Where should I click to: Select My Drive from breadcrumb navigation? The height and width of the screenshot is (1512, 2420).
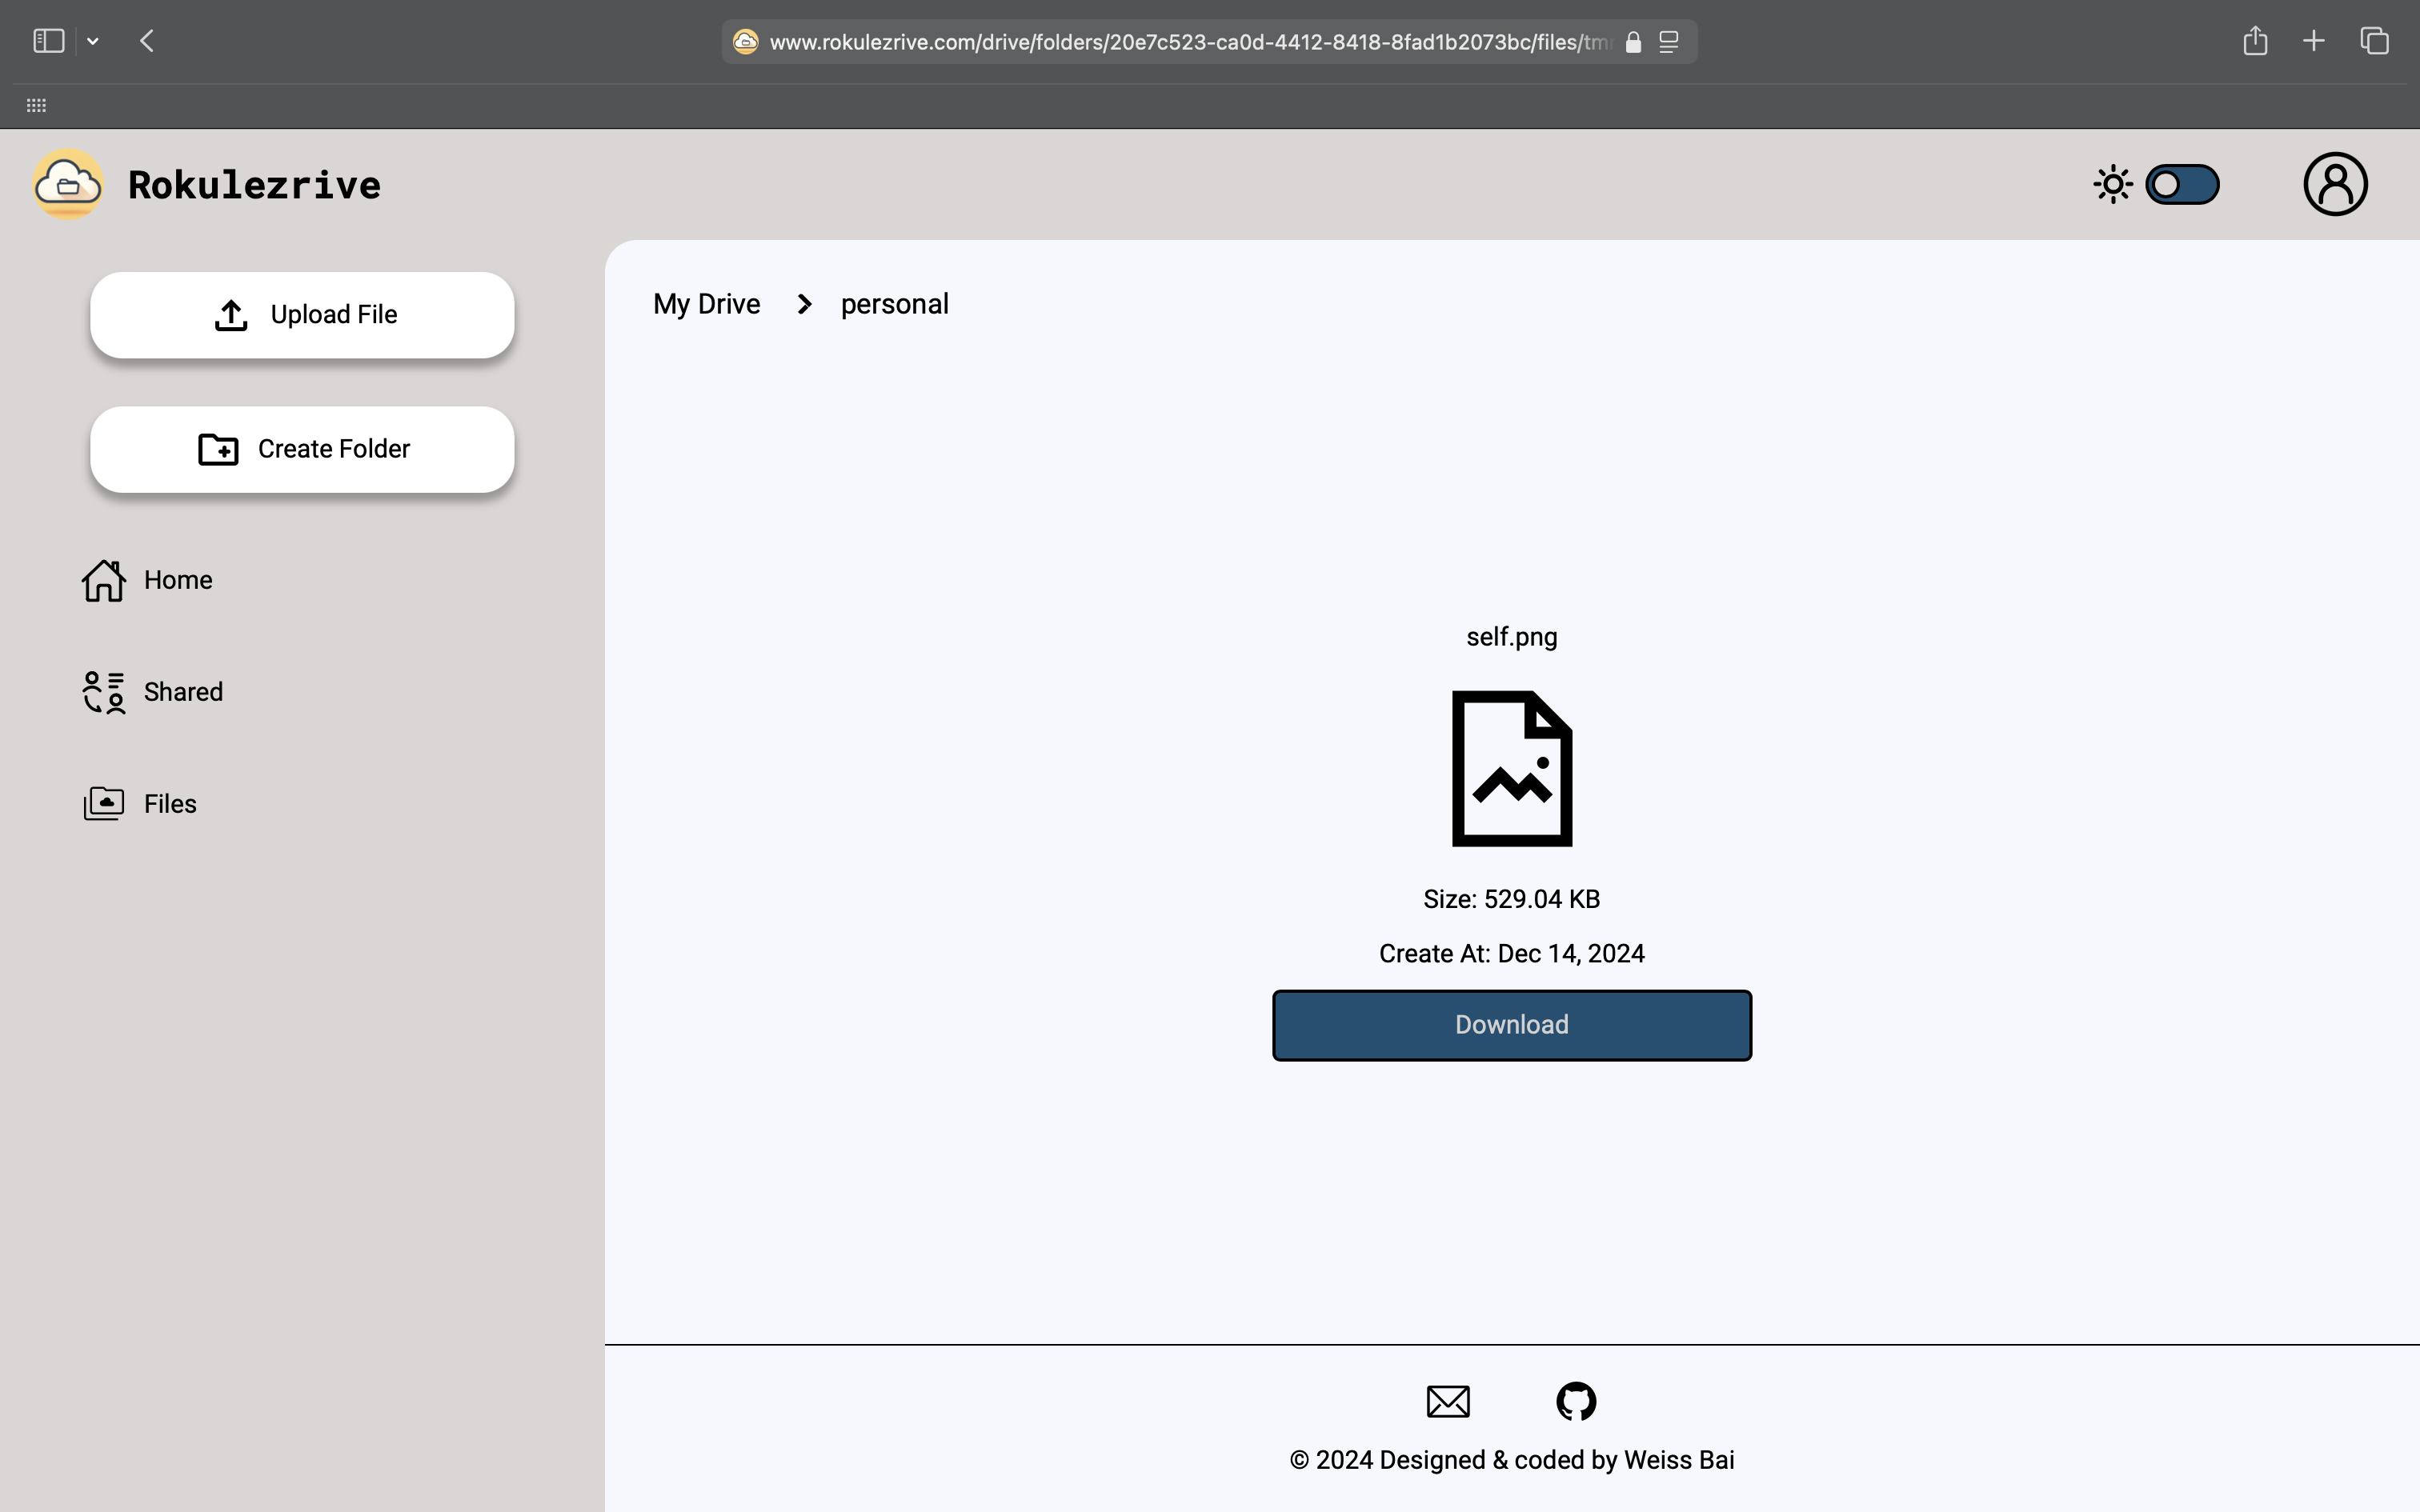click(706, 303)
